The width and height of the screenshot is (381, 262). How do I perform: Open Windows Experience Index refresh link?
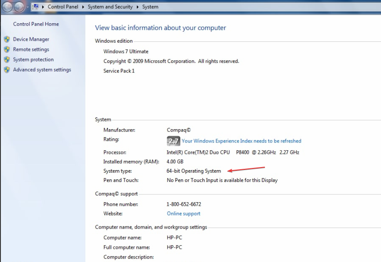[x=242, y=141]
